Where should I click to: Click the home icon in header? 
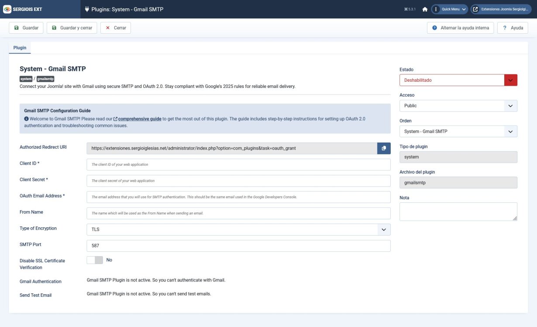[425, 9]
